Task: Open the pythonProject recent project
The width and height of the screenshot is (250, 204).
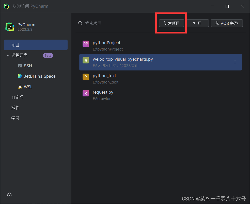Action: (x=161, y=46)
